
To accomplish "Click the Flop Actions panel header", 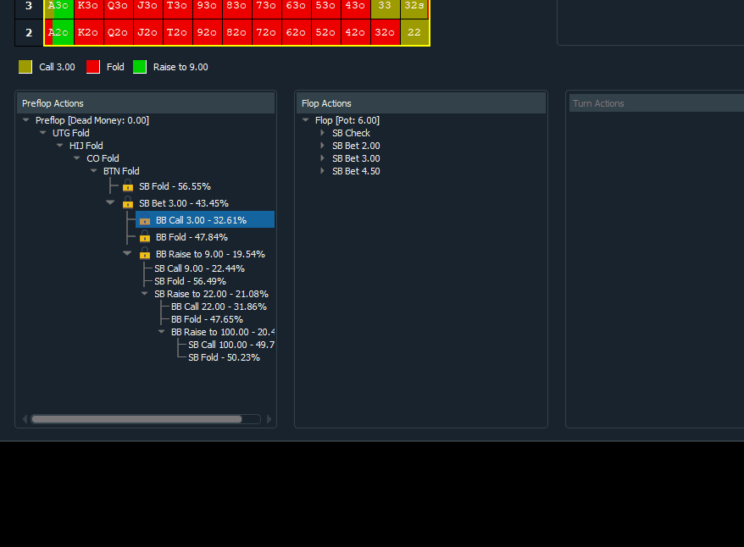I will click(x=421, y=103).
